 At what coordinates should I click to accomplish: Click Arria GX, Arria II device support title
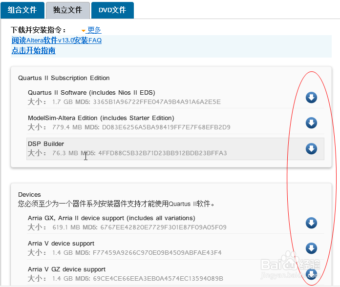(x=111, y=218)
